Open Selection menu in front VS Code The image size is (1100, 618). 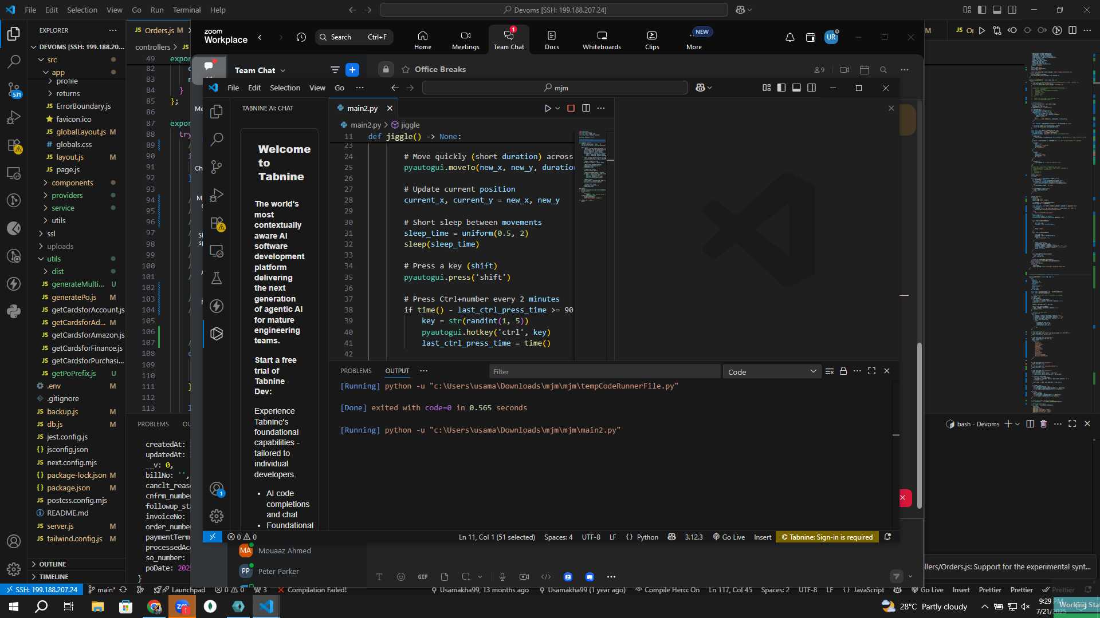(x=285, y=88)
